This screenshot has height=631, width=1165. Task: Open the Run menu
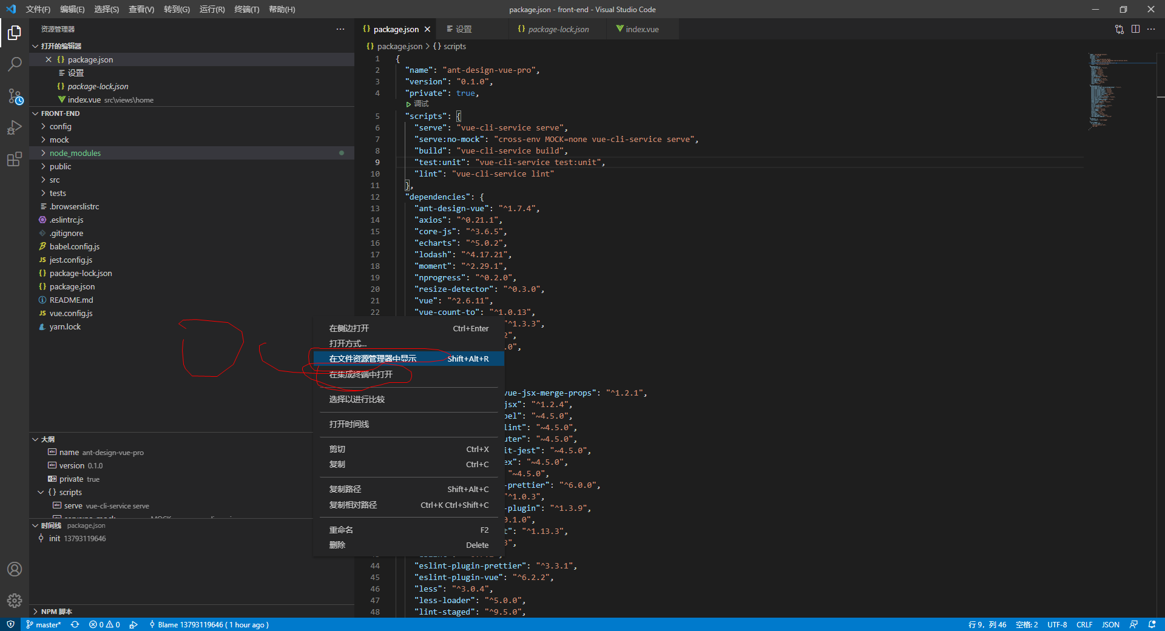[212, 9]
